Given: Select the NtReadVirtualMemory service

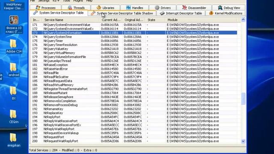Looking at the screenshot, I should point(134,85).
